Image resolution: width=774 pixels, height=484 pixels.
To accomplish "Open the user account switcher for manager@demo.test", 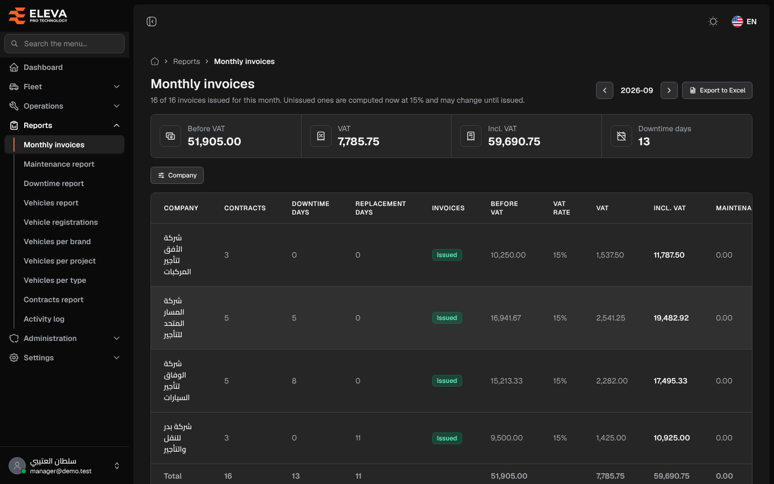I will coord(64,466).
